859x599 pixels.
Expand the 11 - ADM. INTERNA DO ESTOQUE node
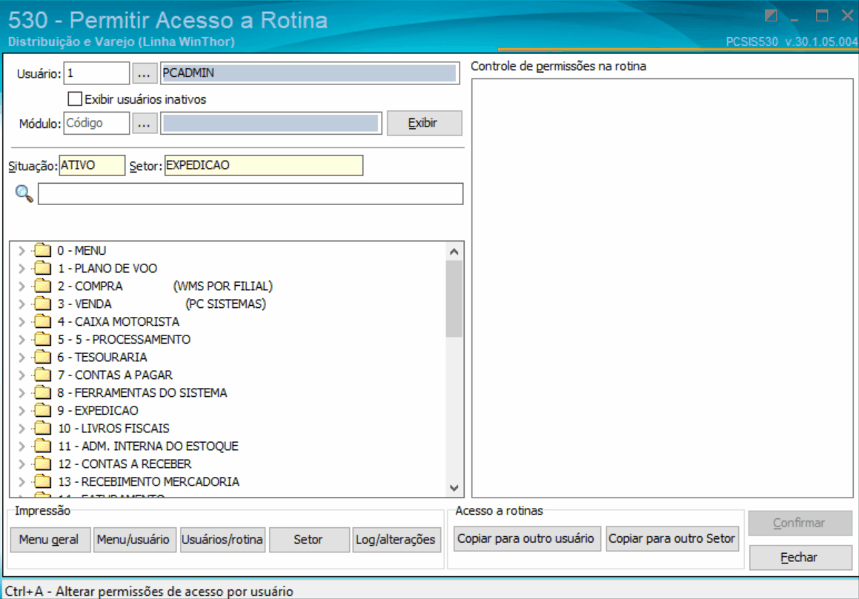pos(21,446)
